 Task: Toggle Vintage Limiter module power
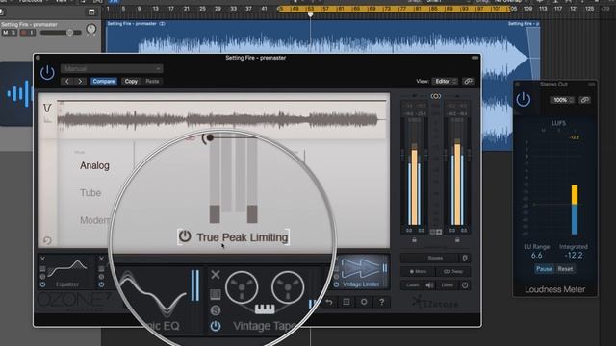click(x=336, y=284)
